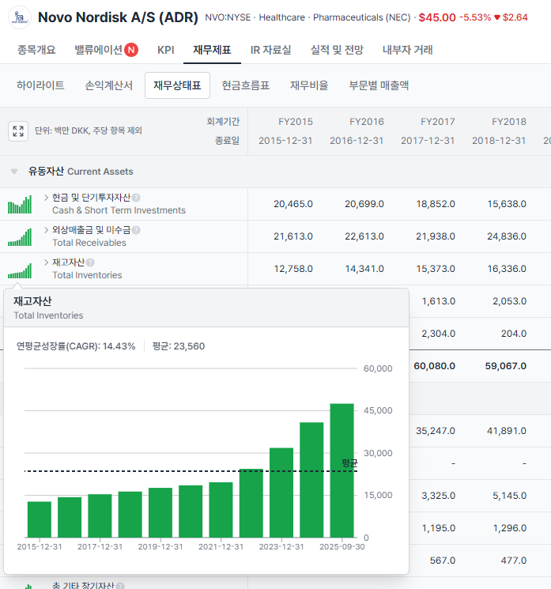Click the 2025-09-30 bar in inventories chart
Viewport: 551px width, 589px height.
(x=342, y=470)
